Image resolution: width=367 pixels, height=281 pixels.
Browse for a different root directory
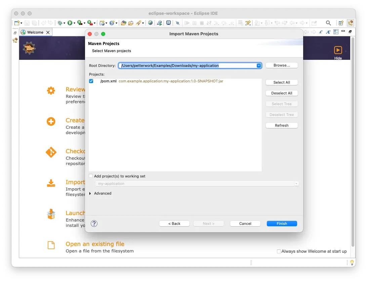tap(282, 65)
